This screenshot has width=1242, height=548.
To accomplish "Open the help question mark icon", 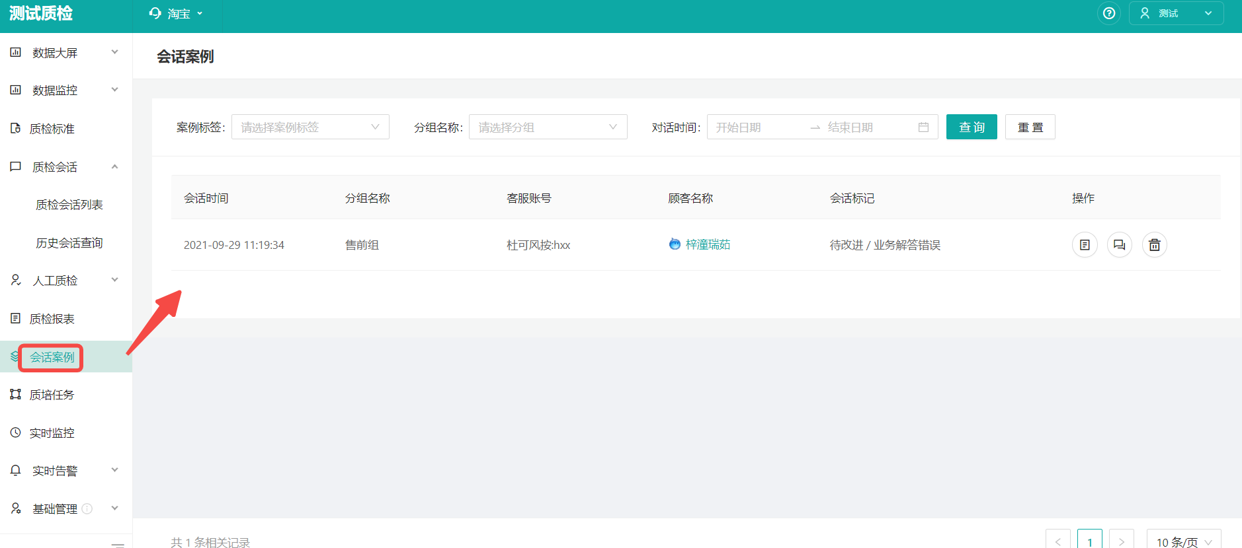I will pyautogui.click(x=1109, y=13).
